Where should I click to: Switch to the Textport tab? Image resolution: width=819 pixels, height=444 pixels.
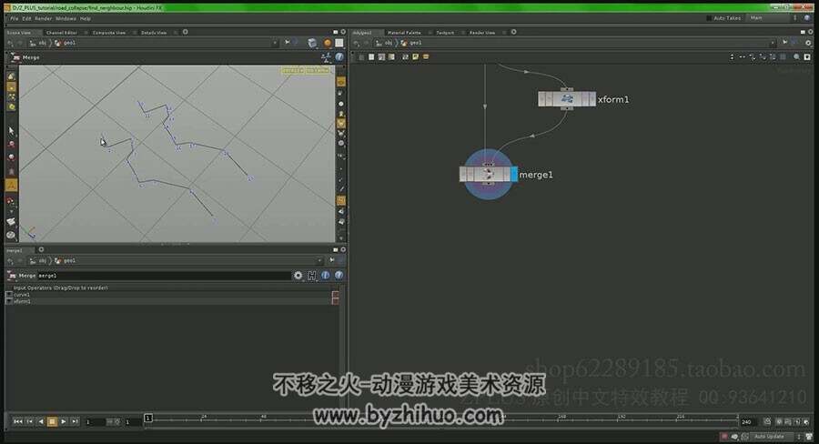[x=445, y=33]
